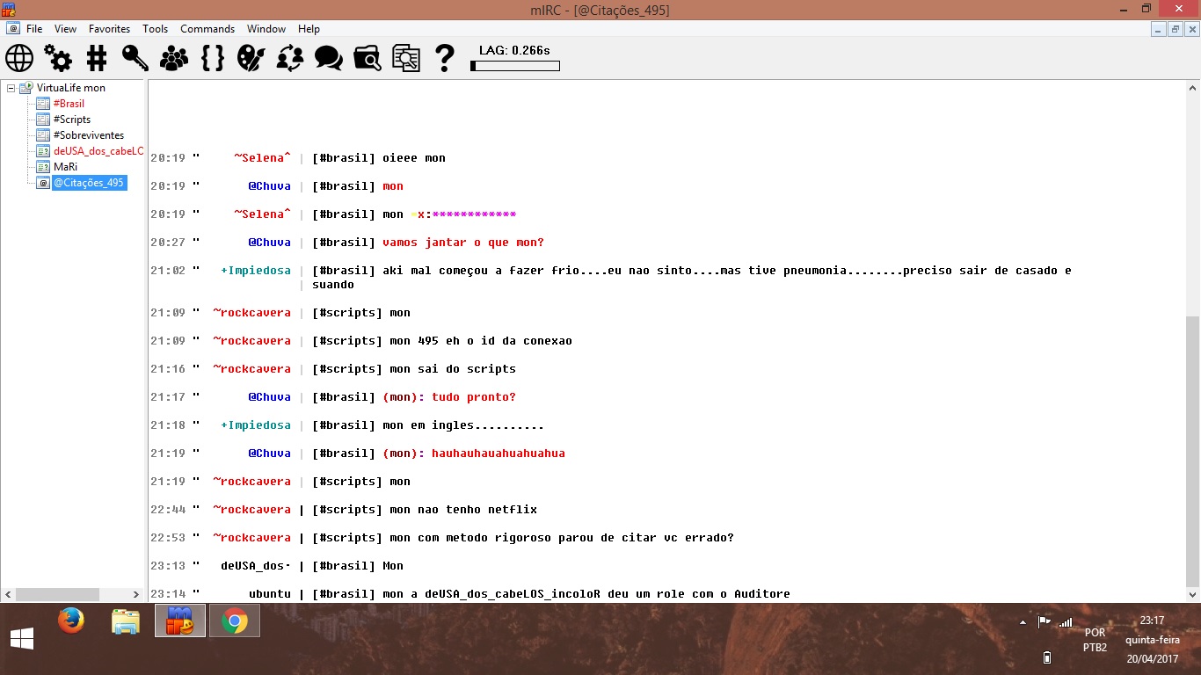Open the Commands menu
1201x675 pixels.
(x=207, y=29)
